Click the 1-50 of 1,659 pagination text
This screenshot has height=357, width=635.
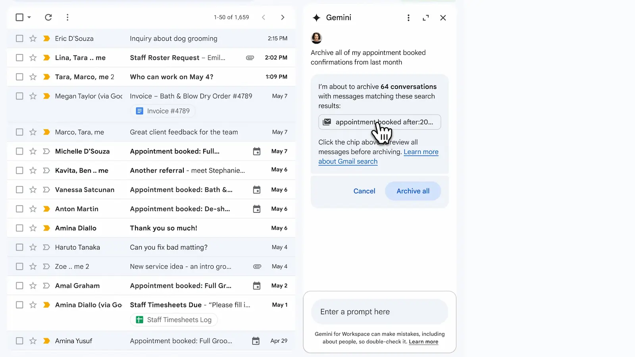[x=231, y=17]
